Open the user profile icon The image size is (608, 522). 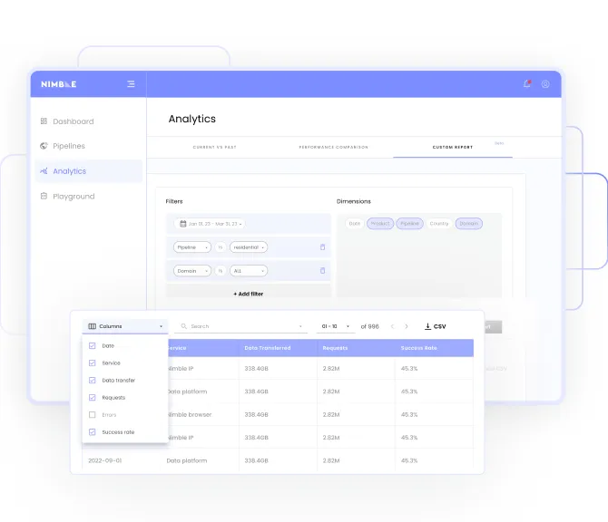[545, 84]
